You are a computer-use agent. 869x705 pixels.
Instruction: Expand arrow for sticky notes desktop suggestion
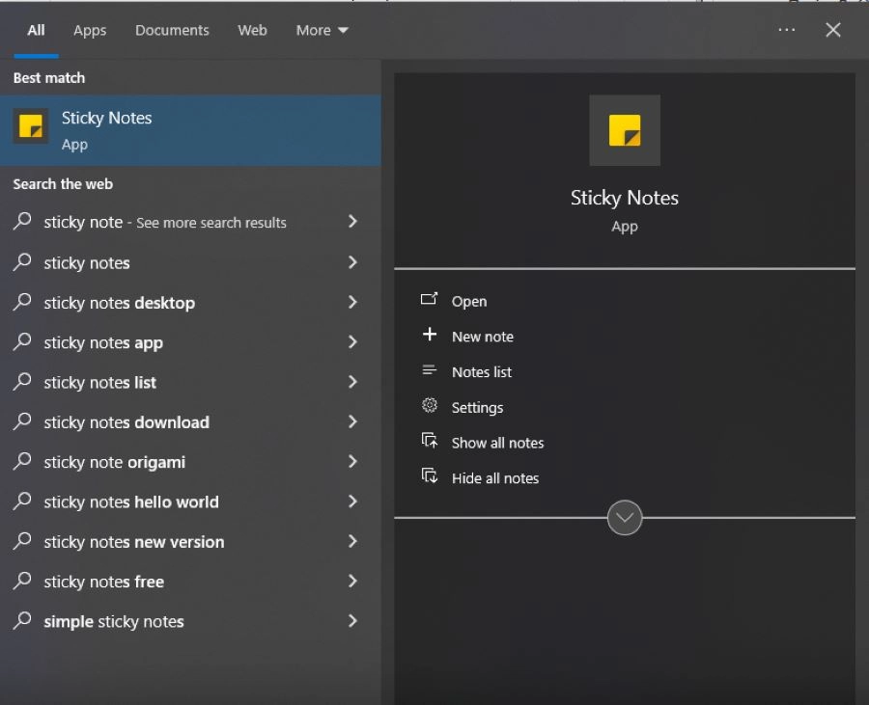click(x=352, y=302)
